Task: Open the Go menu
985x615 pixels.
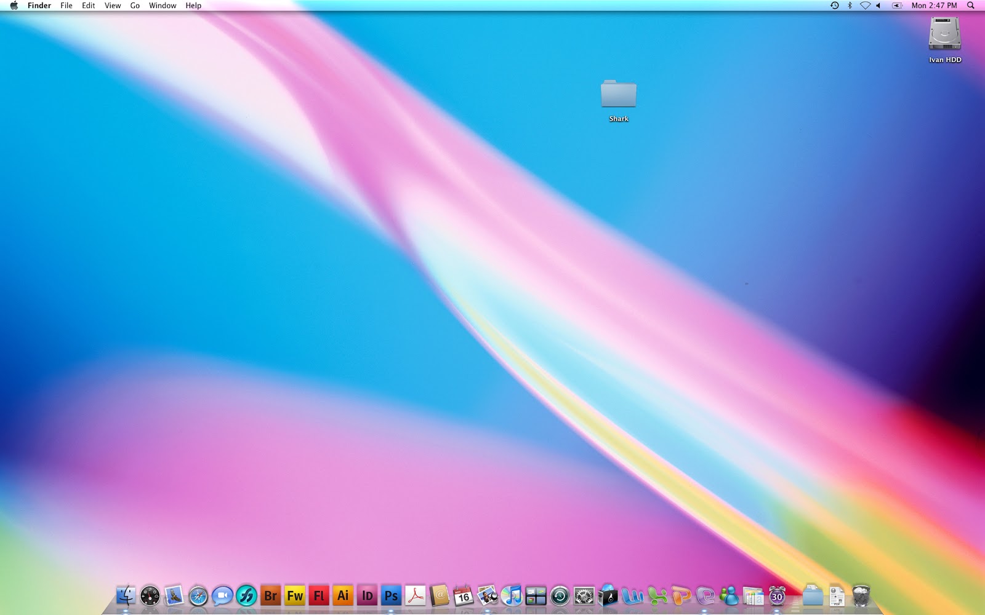Action: (x=134, y=6)
